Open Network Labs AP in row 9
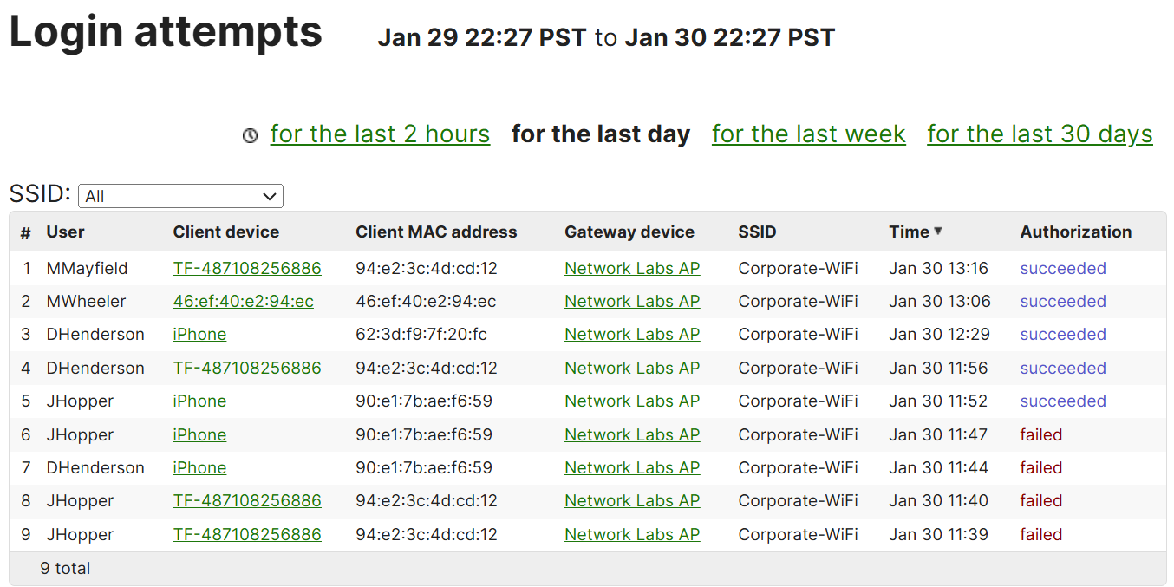Viewport: 1174px width, 587px height. click(632, 535)
